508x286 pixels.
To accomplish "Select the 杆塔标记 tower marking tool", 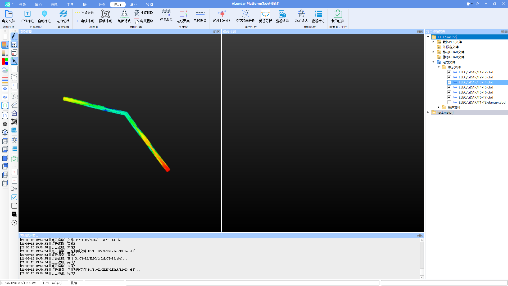I will tap(27, 16).
